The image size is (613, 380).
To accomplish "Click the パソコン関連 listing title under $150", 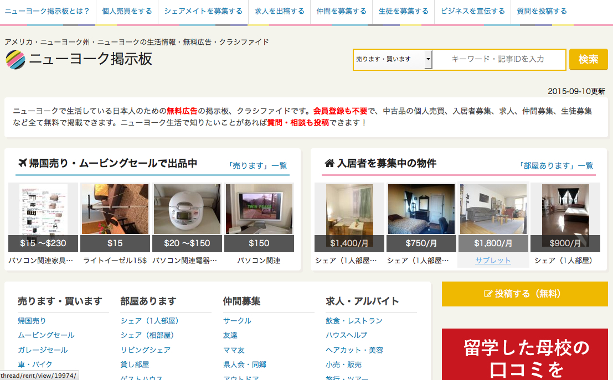I will pos(259,261).
